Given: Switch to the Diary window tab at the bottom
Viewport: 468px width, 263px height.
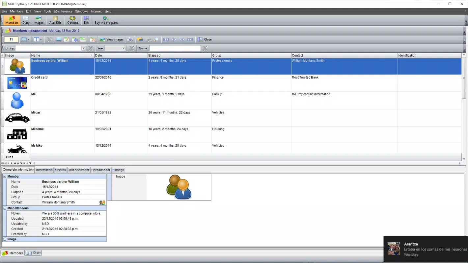Looking at the screenshot, I should tap(34, 253).
